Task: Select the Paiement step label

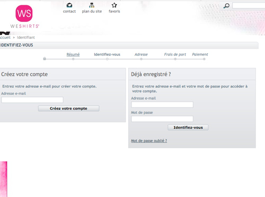Action: click(x=200, y=55)
